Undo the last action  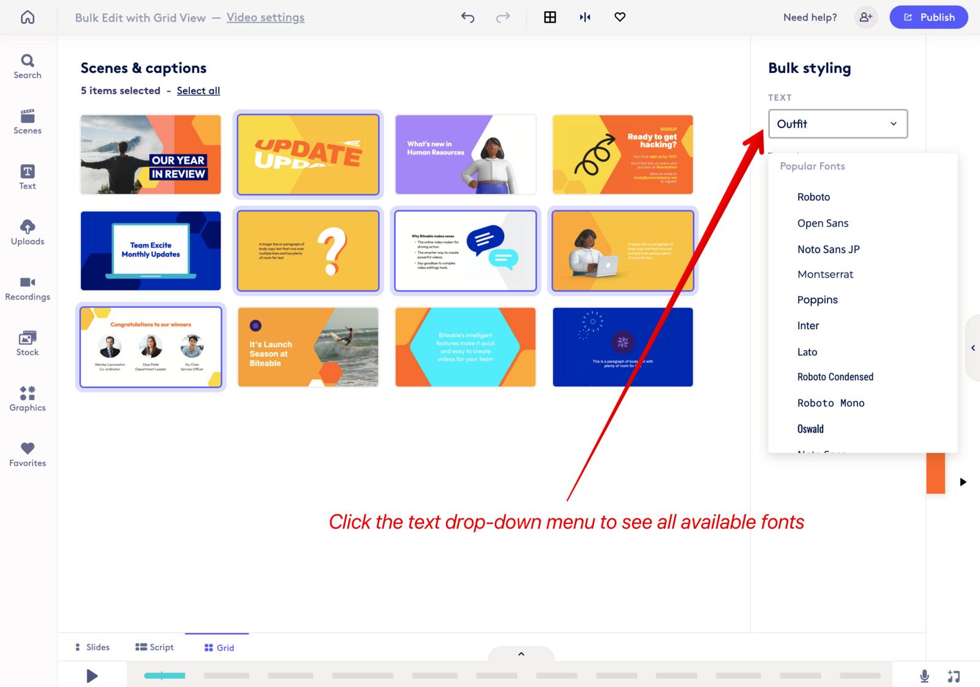click(x=468, y=17)
